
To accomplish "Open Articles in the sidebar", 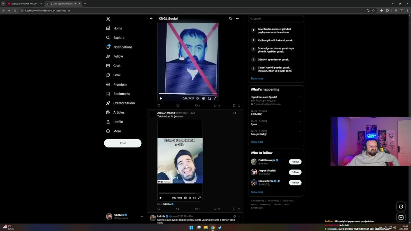I will [115, 112].
